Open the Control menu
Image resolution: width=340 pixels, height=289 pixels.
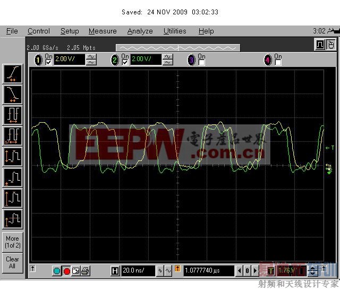point(39,31)
